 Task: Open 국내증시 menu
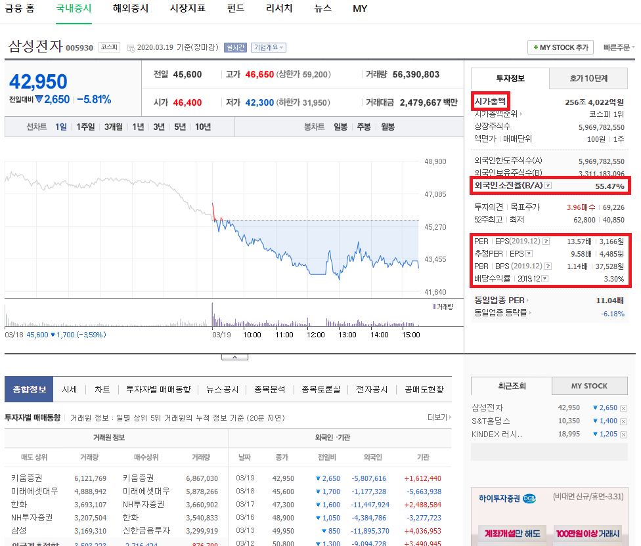(74, 9)
